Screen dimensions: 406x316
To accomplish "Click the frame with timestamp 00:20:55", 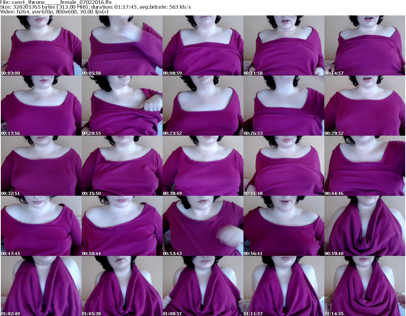I will pyautogui.click(x=122, y=106).
